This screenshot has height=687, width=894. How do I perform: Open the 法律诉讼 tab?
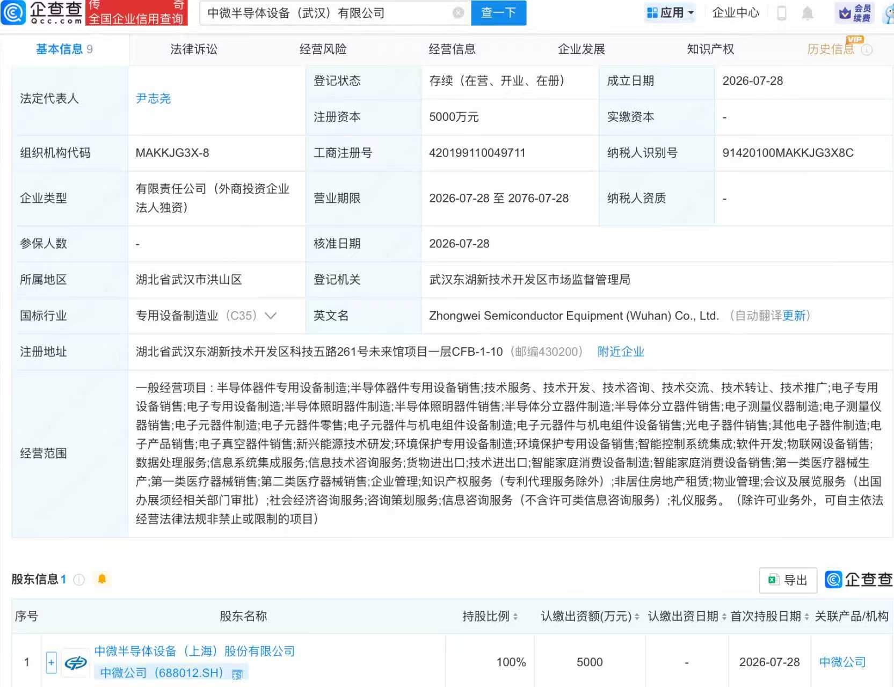[194, 49]
